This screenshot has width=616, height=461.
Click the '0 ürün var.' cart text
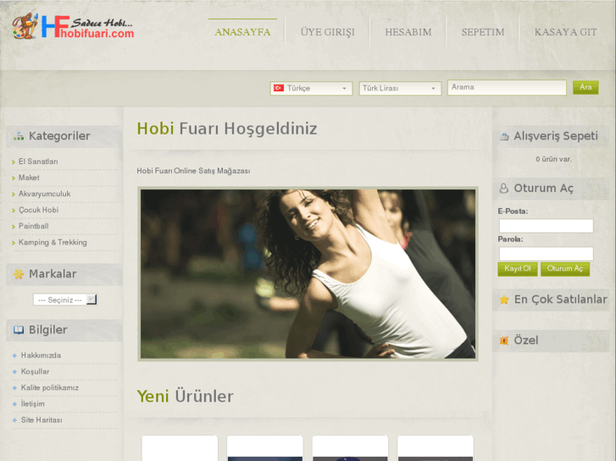tap(553, 159)
